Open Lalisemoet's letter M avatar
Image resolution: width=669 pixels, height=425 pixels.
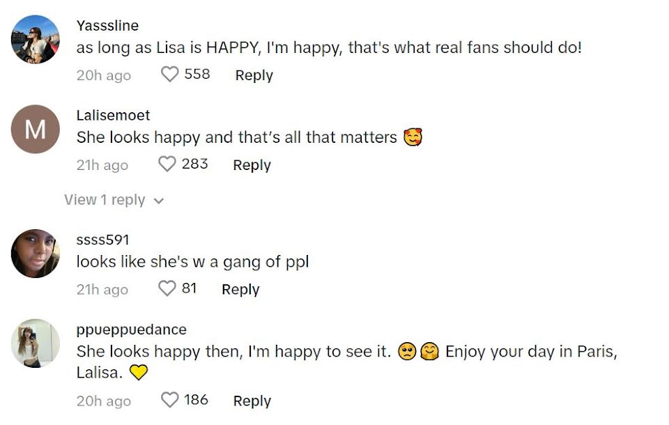(36, 129)
